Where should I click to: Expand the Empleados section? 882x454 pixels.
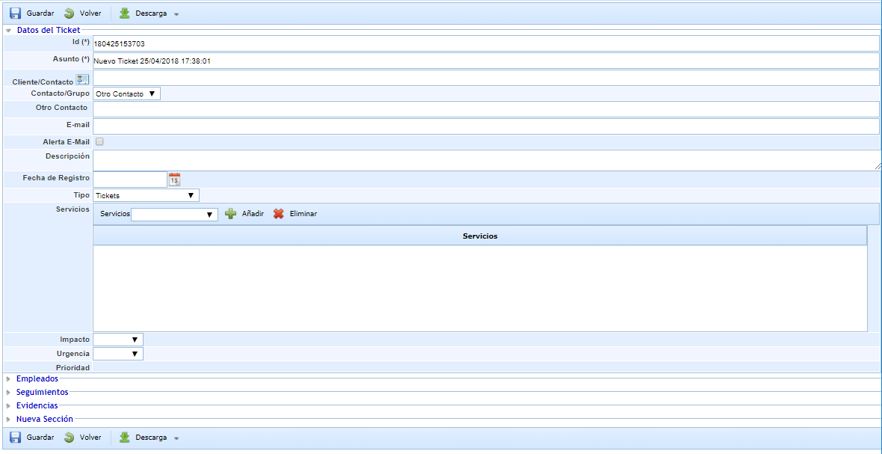pos(37,378)
